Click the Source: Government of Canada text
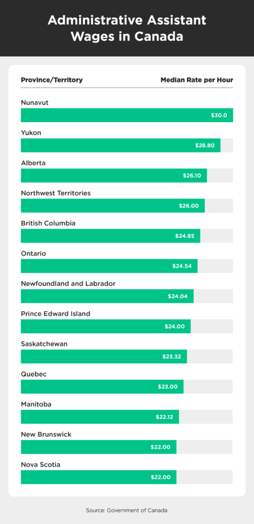254x524 pixels. (x=127, y=510)
